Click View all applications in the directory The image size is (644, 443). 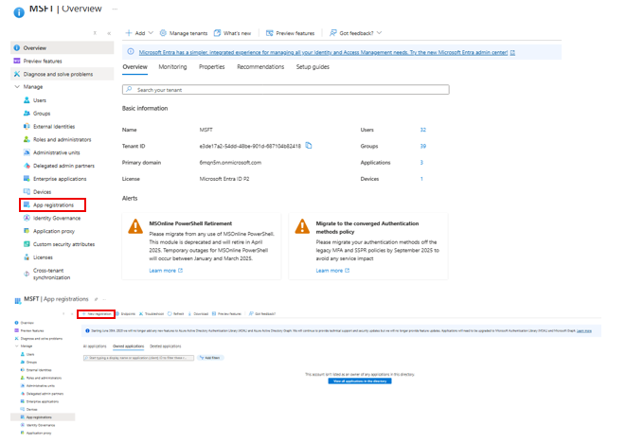coord(360,381)
